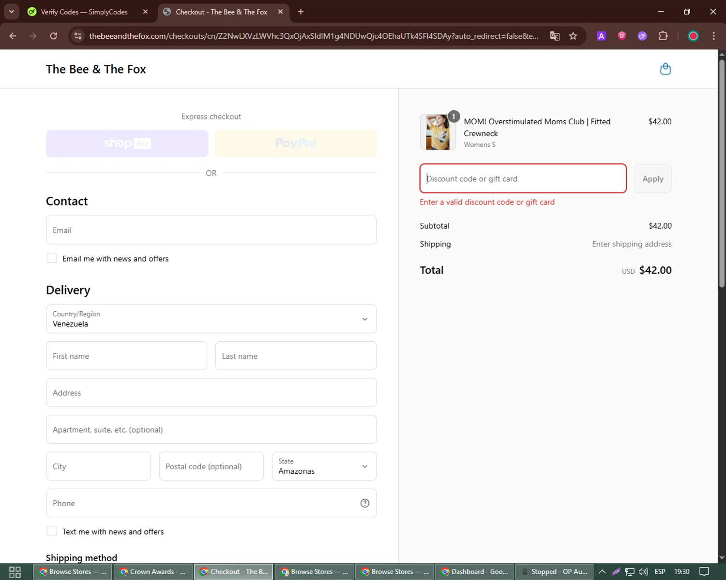
Task: Close the Verify Codes SimplyCodes tab
Action: tap(145, 12)
